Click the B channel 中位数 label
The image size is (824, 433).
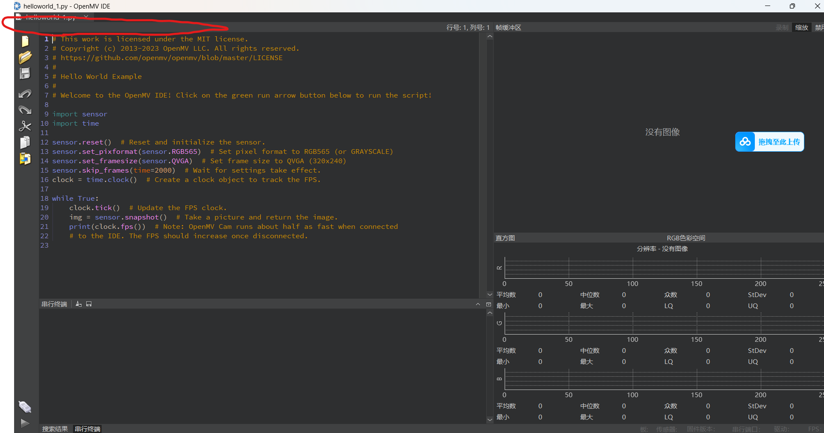pos(590,406)
